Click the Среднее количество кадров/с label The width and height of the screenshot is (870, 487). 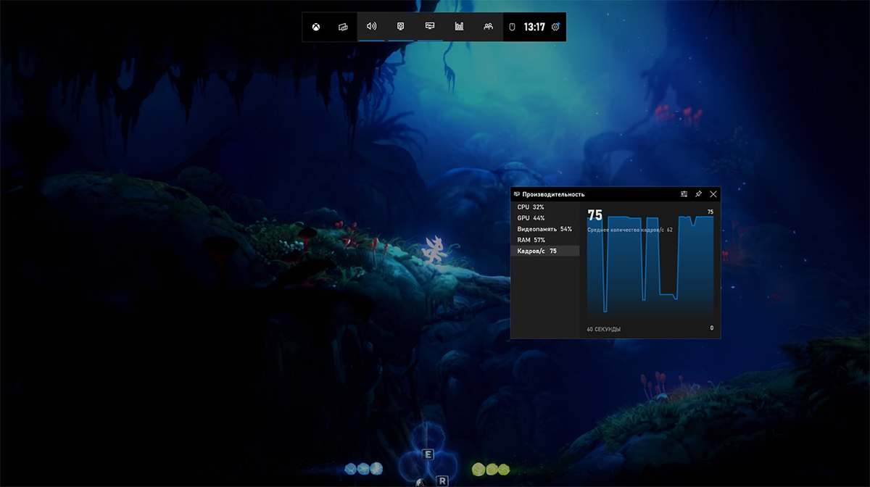[x=630, y=230]
